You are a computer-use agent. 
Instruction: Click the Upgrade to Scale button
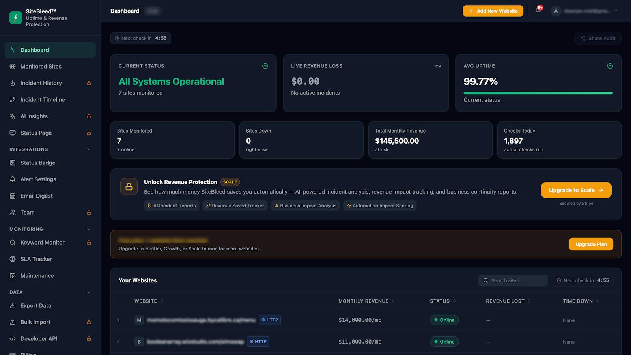(x=576, y=190)
